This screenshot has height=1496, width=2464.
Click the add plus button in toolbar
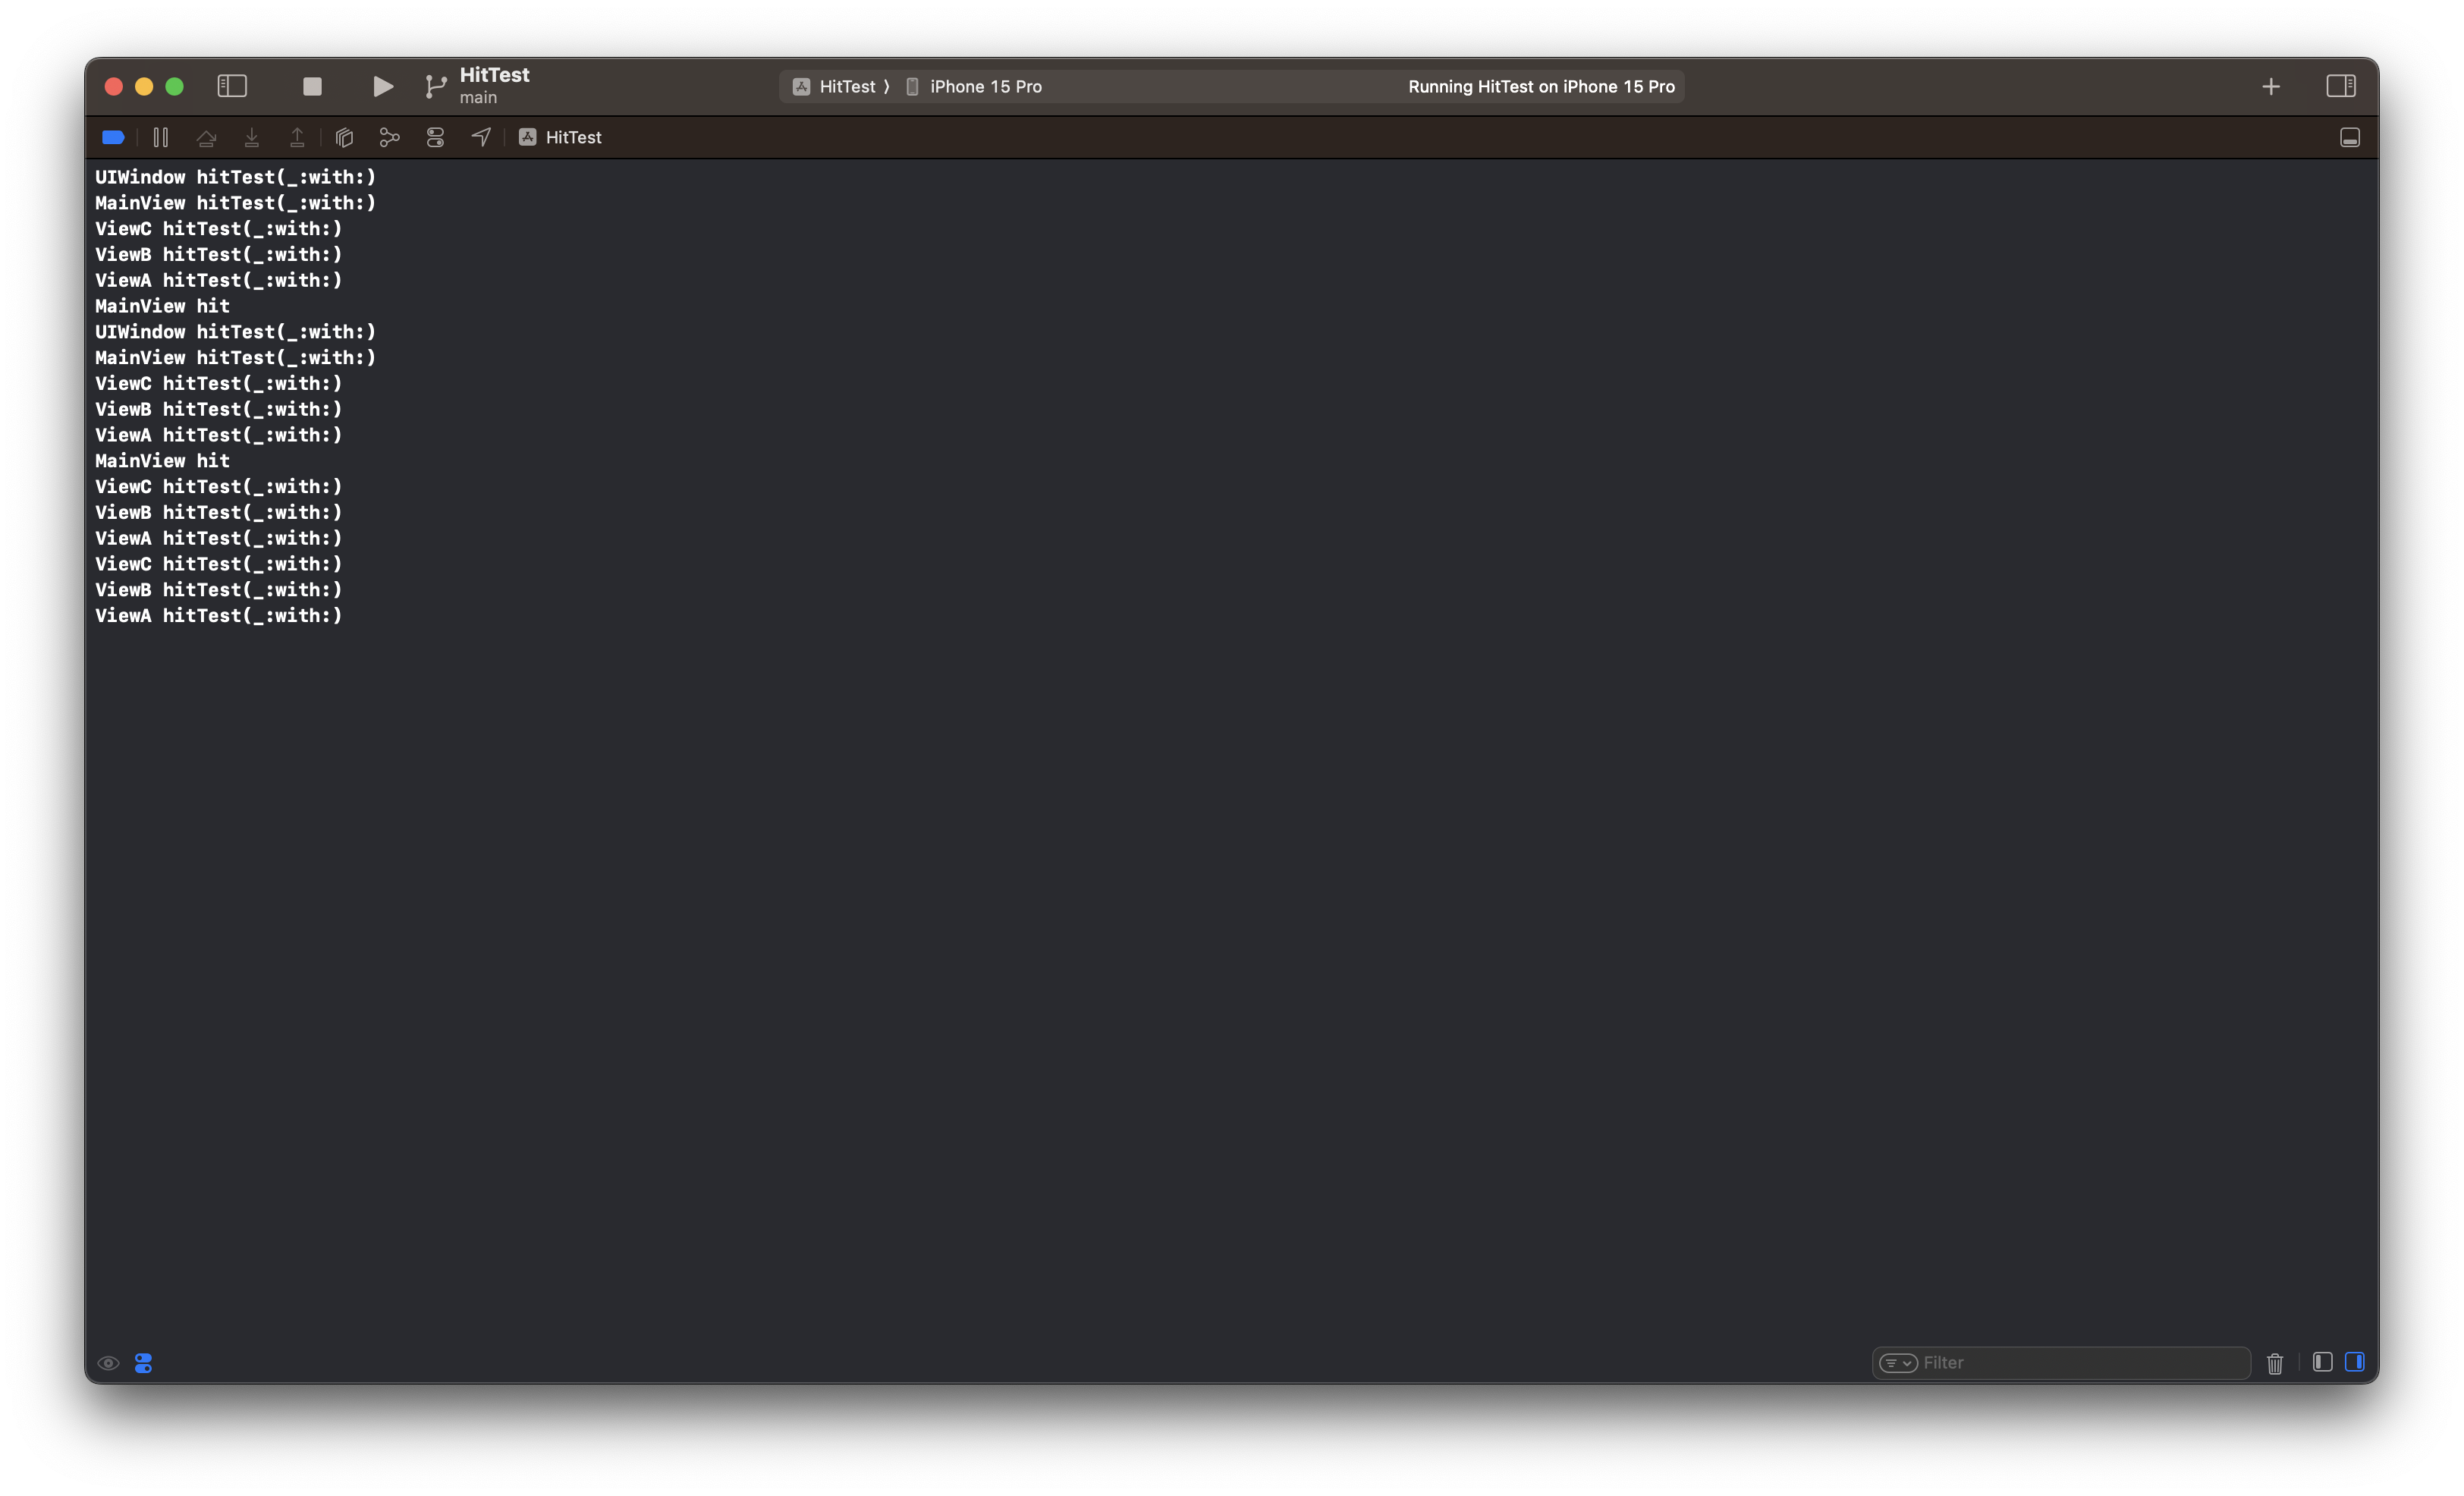pos(2270,87)
